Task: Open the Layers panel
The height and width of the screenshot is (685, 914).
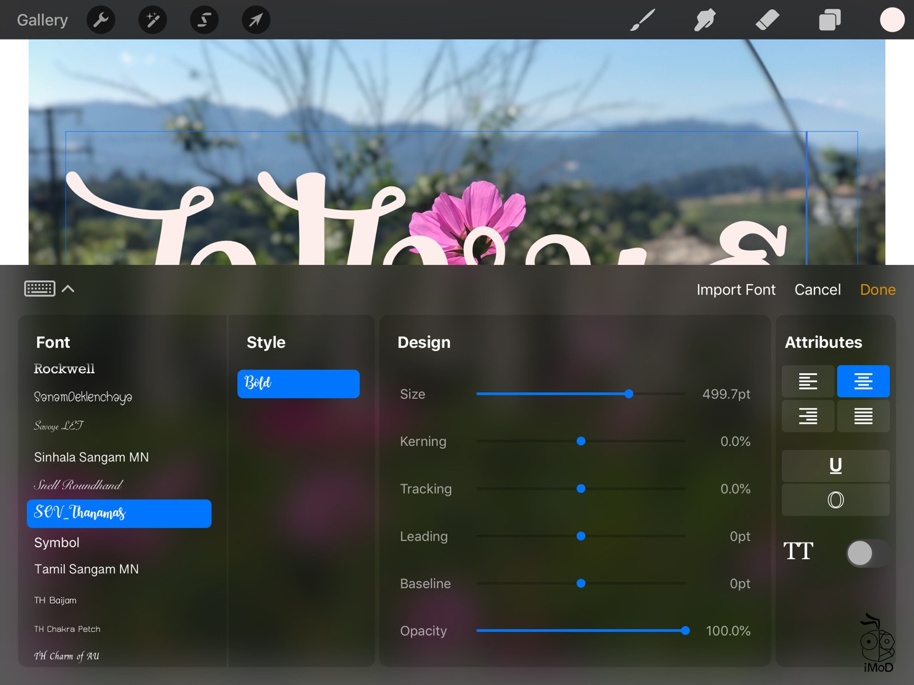Action: pos(829,19)
